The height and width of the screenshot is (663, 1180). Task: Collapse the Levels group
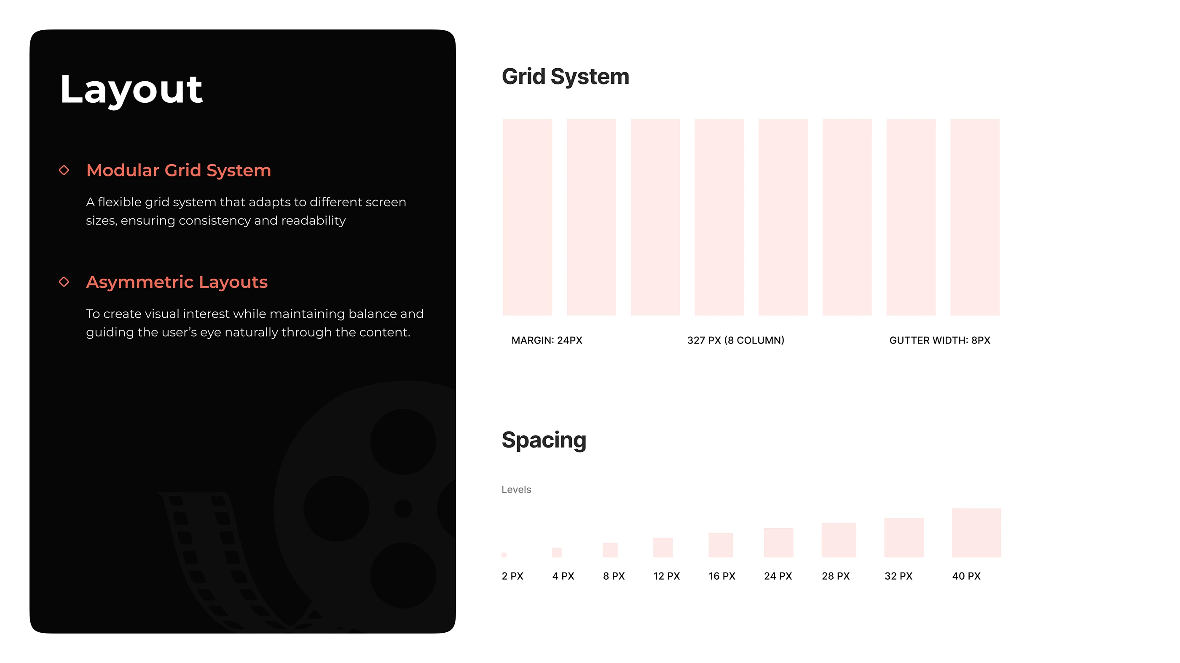coord(517,489)
